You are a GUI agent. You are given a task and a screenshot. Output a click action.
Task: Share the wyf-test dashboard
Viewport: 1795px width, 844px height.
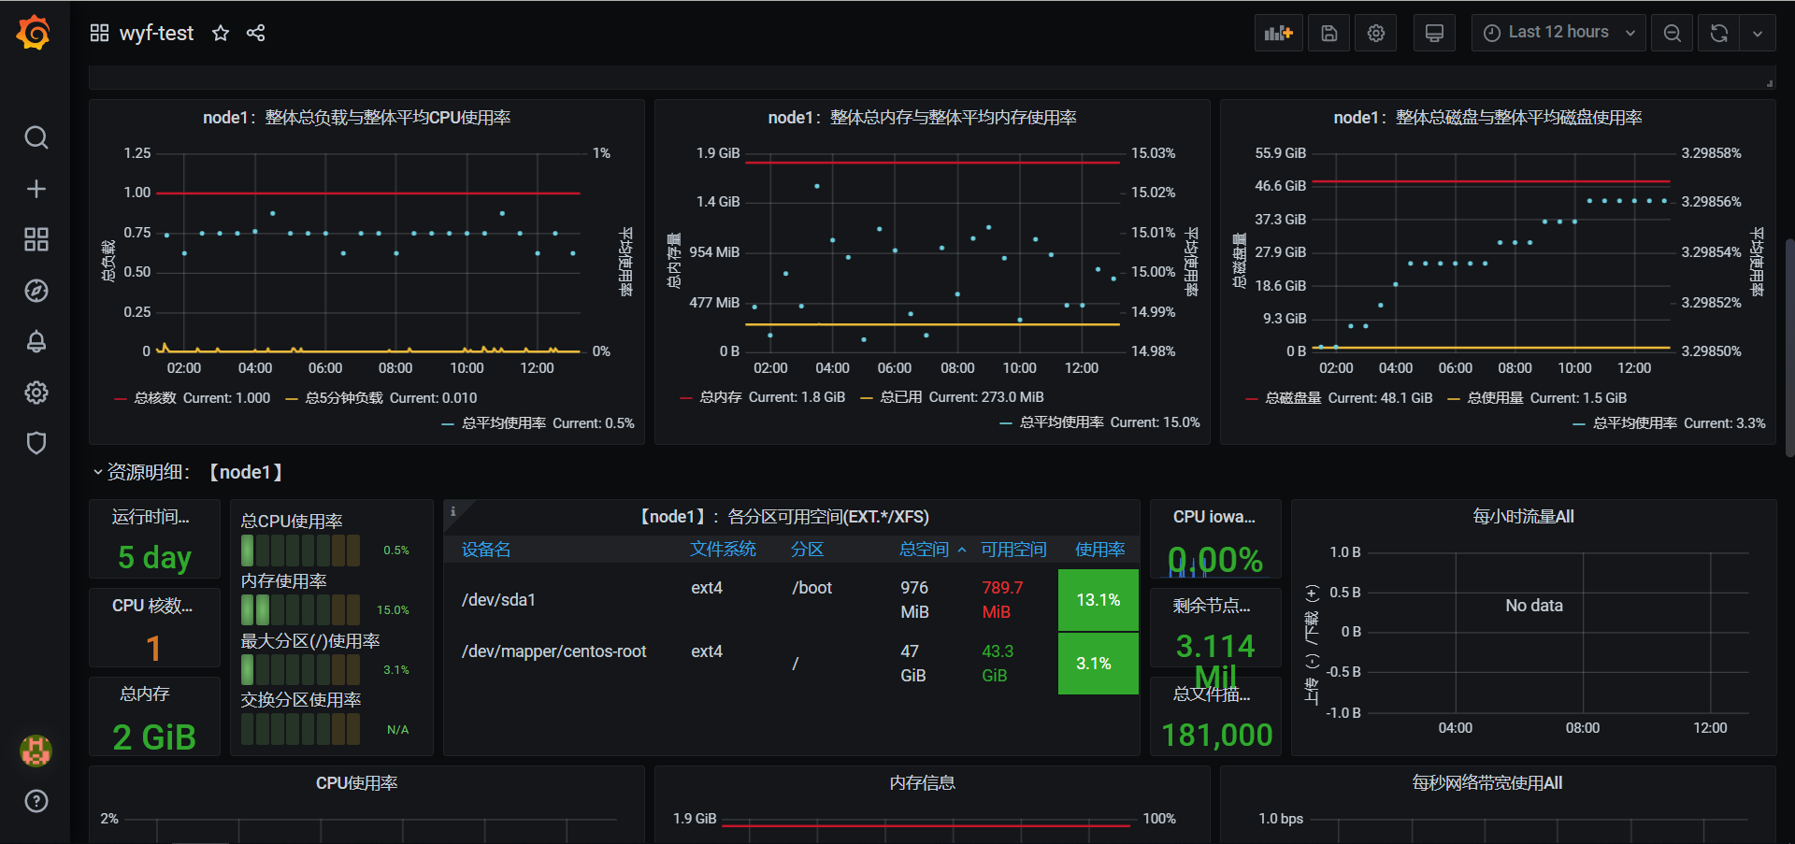pos(256,34)
